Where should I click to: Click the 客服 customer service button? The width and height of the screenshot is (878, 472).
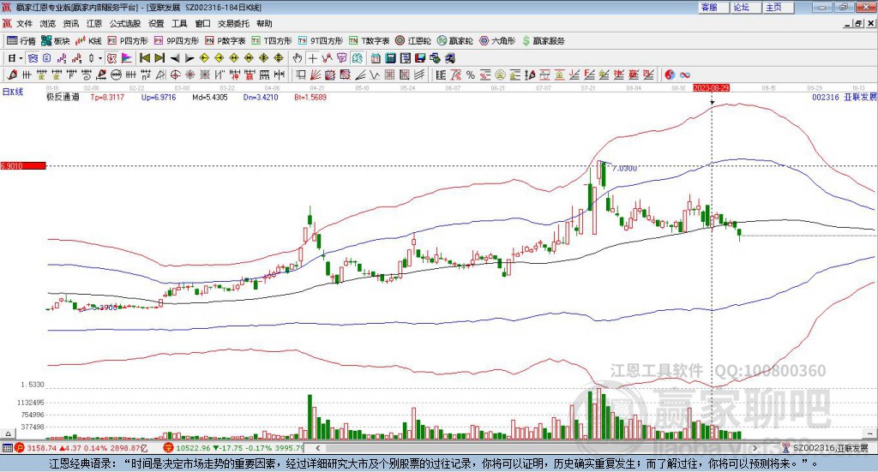714,7
